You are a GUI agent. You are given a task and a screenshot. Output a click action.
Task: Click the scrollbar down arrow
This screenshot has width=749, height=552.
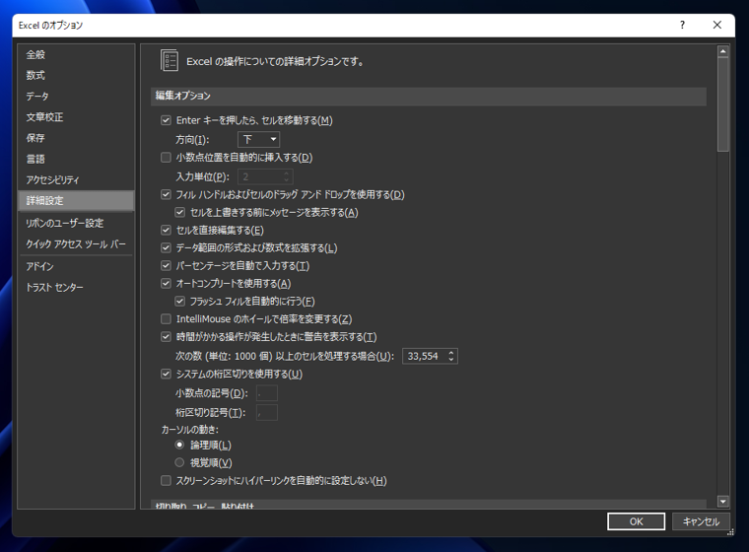coord(723,502)
